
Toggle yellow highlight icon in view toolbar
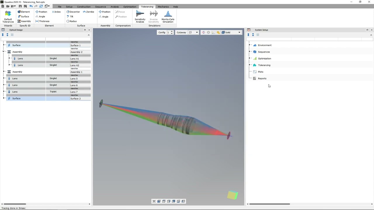pos(218,32)
